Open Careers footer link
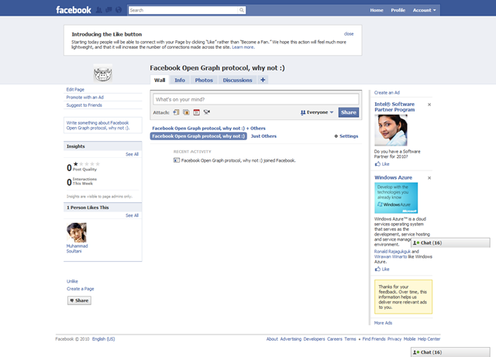This screenshot has height=357, width=496. pos(335,339)
